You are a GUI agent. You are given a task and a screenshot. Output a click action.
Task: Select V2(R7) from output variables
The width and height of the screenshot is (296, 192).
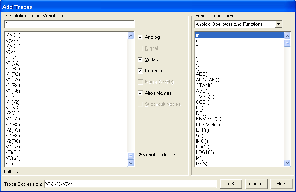13,147
